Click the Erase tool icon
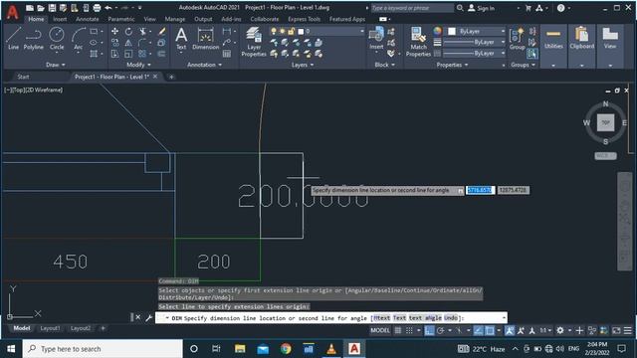The image size is (637, 358). tap(161, 31)
